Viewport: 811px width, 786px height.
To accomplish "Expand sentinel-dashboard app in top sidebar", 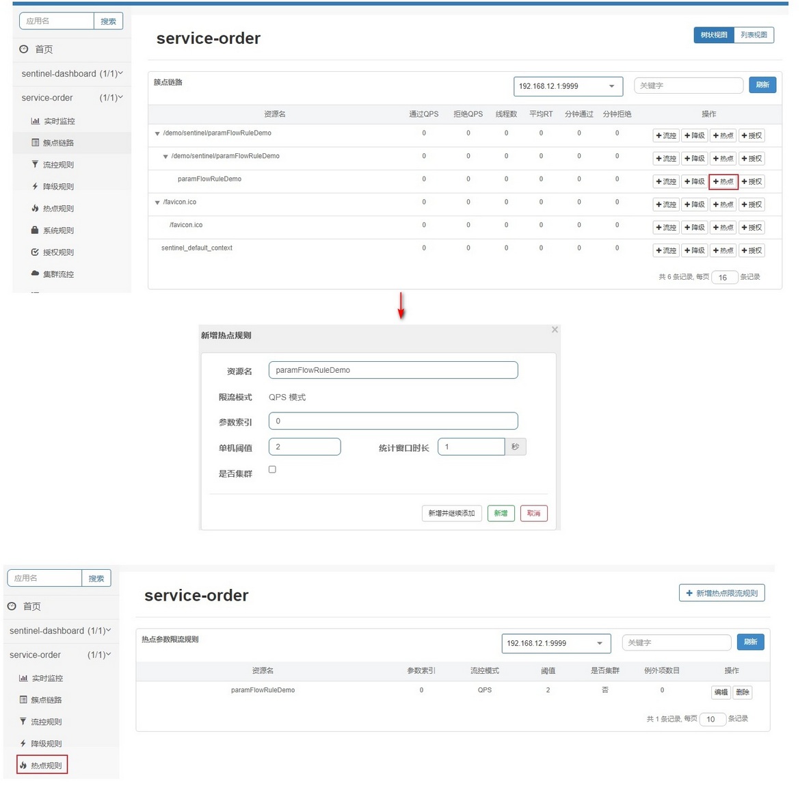I will tap(72, 74).
